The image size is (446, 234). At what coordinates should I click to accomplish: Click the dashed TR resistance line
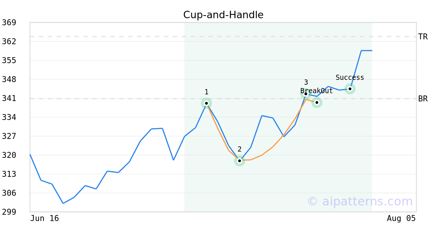click(x=223, y=36)
